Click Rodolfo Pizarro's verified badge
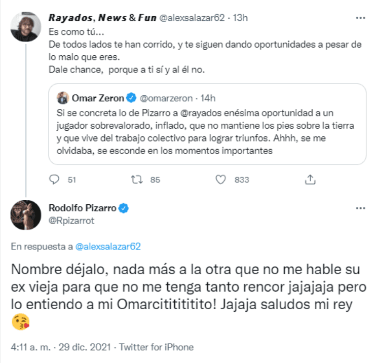Viewport: 375px width, 363px height. coord(123,208)
